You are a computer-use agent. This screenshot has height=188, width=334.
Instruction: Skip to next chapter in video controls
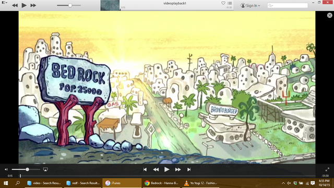[189, 169]
